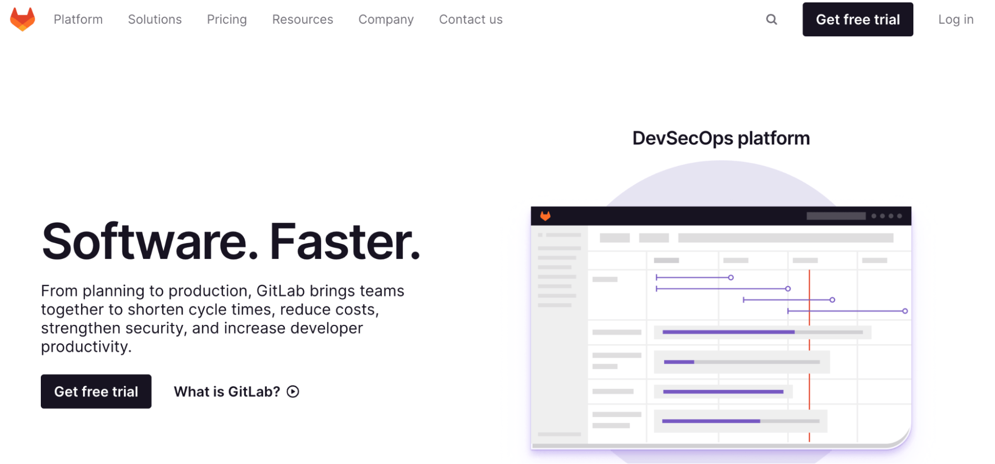995x464 pixels.
Task: Expand the Solutions menu
Action: [154, 19]
